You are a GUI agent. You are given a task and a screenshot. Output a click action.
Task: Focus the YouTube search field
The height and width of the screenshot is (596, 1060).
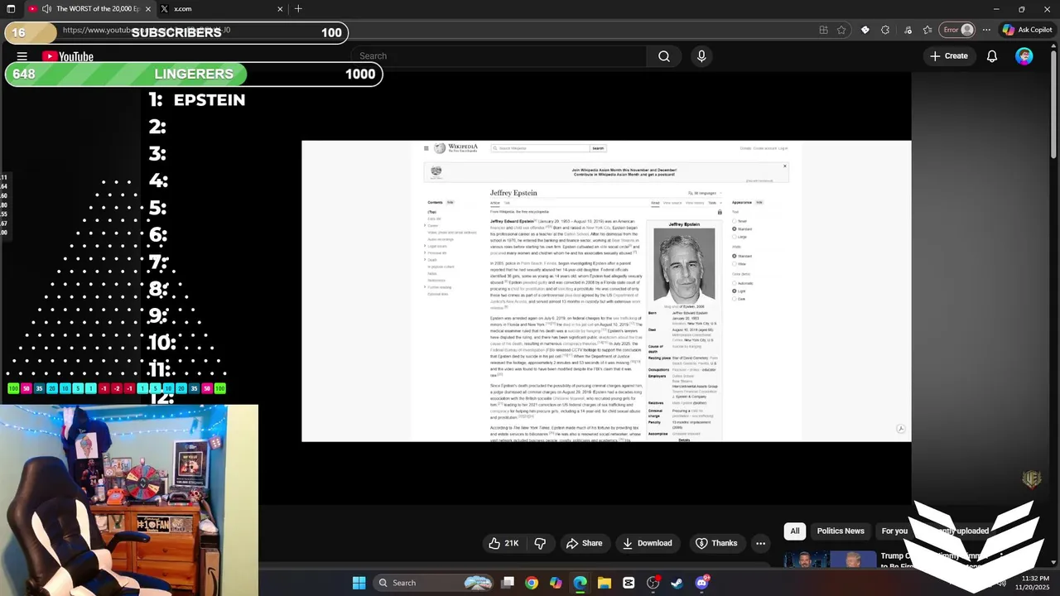pos(499,56)
